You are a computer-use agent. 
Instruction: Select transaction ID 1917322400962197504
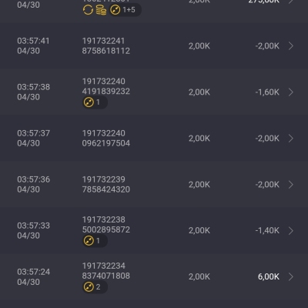pyautogui.click(x=106, y=139)
